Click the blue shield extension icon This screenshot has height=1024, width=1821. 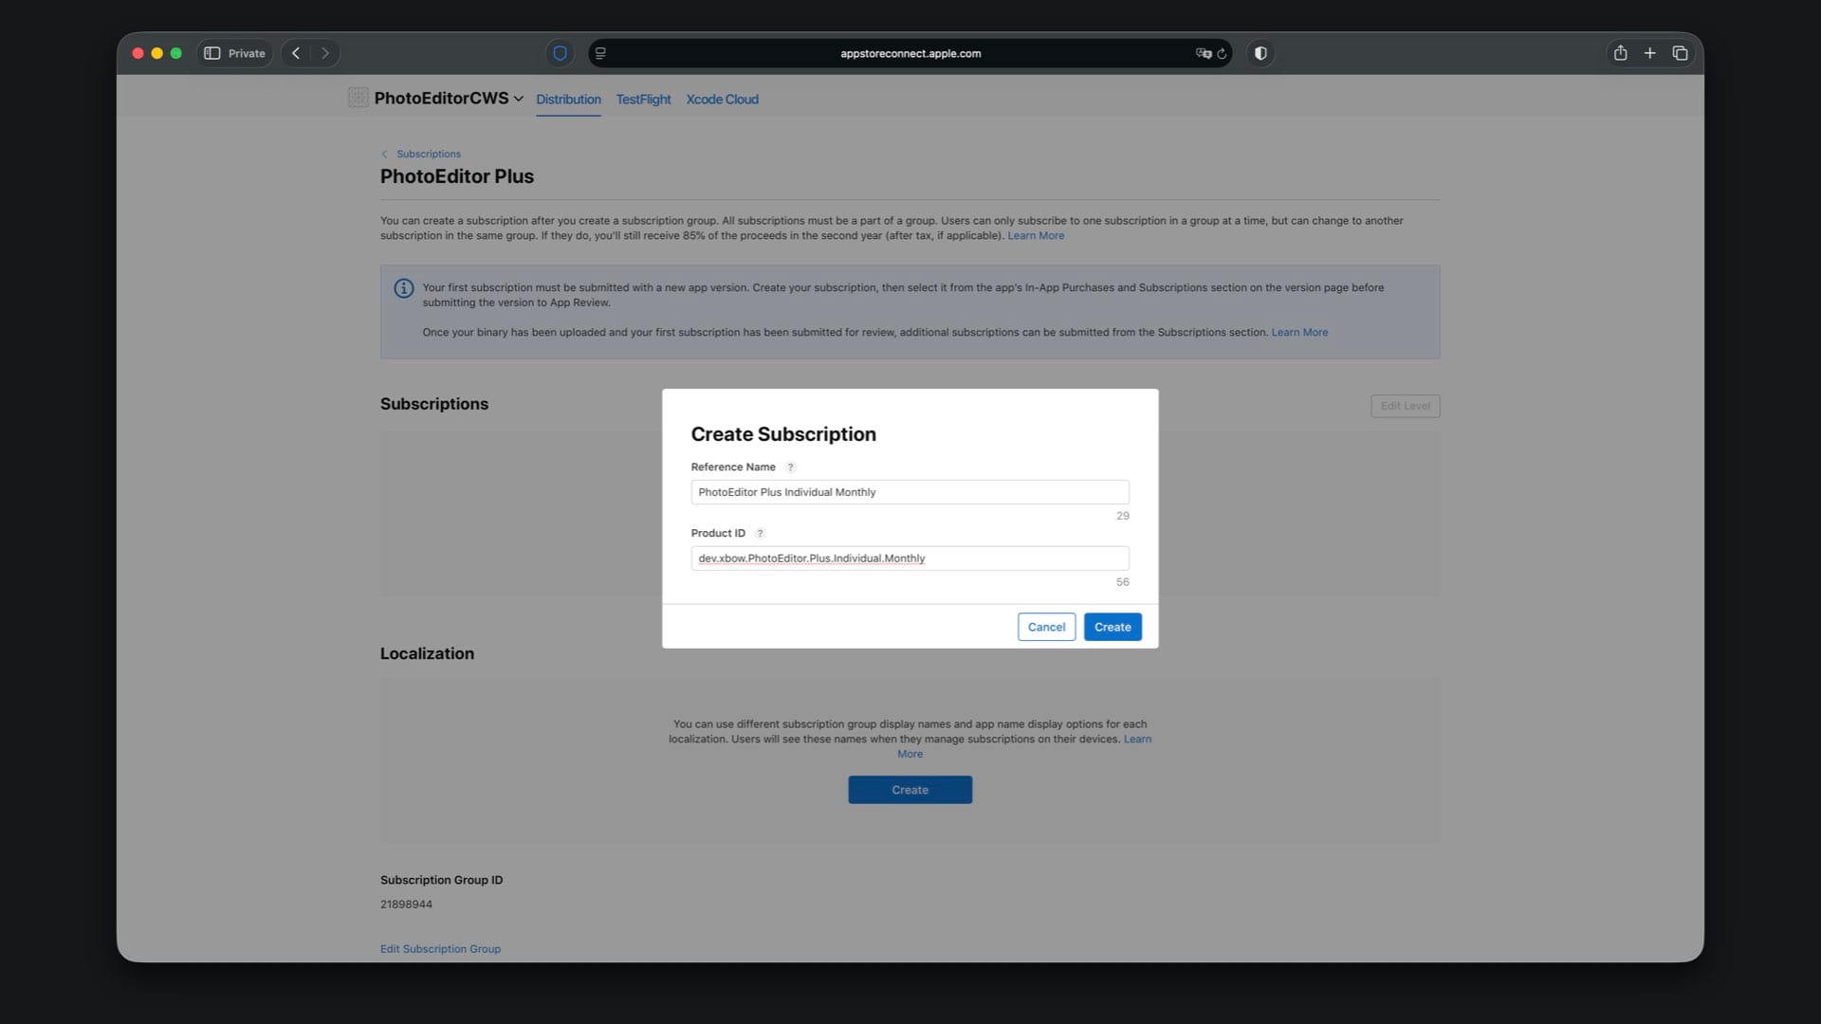click(560, 53)
